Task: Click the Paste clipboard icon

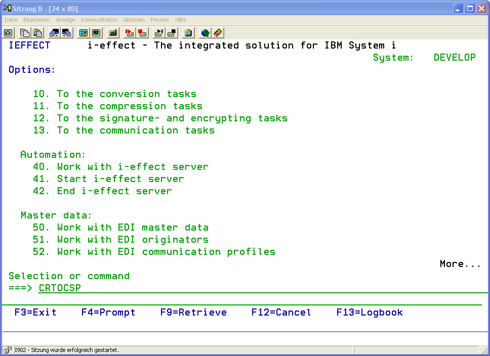Action: (x=37, y=33)
